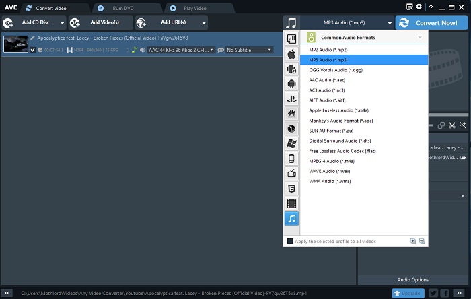Image resolution: width=471 pixels, height=299 pixels.
Task: Share via the Twitter icon
Action: (x=433, y=293)
